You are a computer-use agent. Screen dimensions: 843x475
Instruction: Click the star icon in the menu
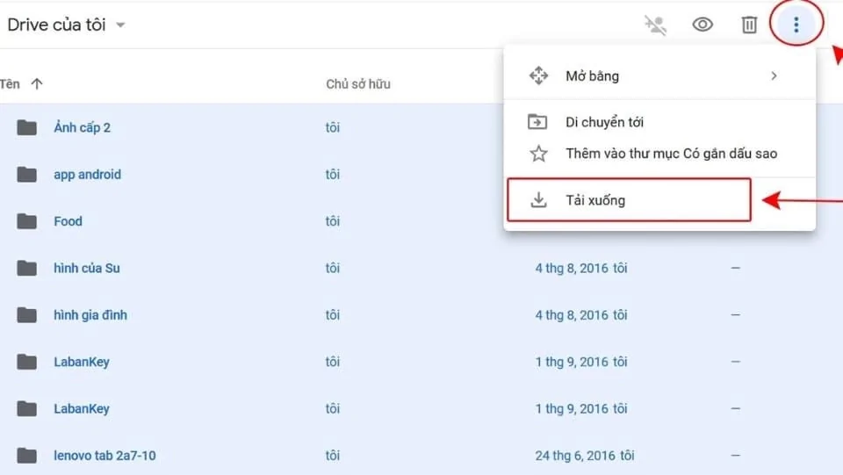click(x=538, y=154)
